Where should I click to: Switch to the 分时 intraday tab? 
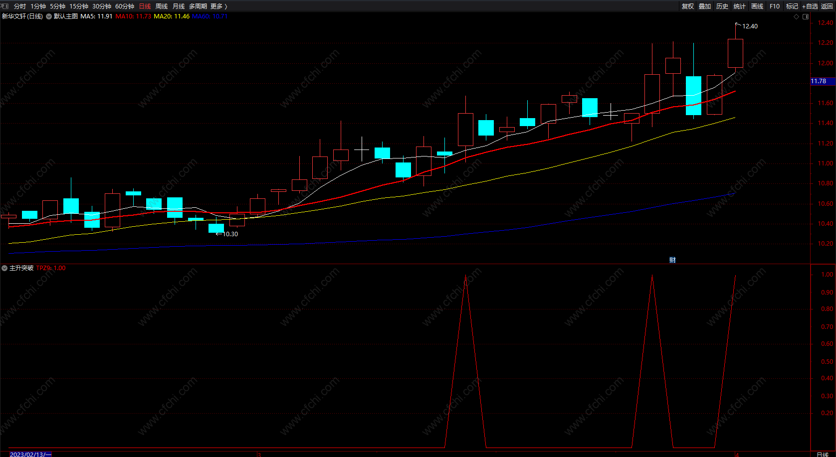[20, 6]
